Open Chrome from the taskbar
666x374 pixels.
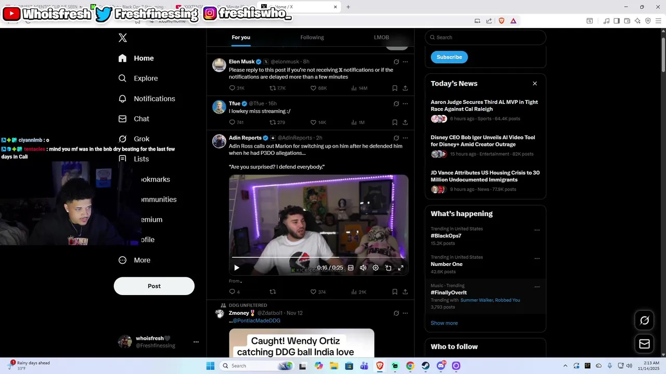[x=410, y=366]
